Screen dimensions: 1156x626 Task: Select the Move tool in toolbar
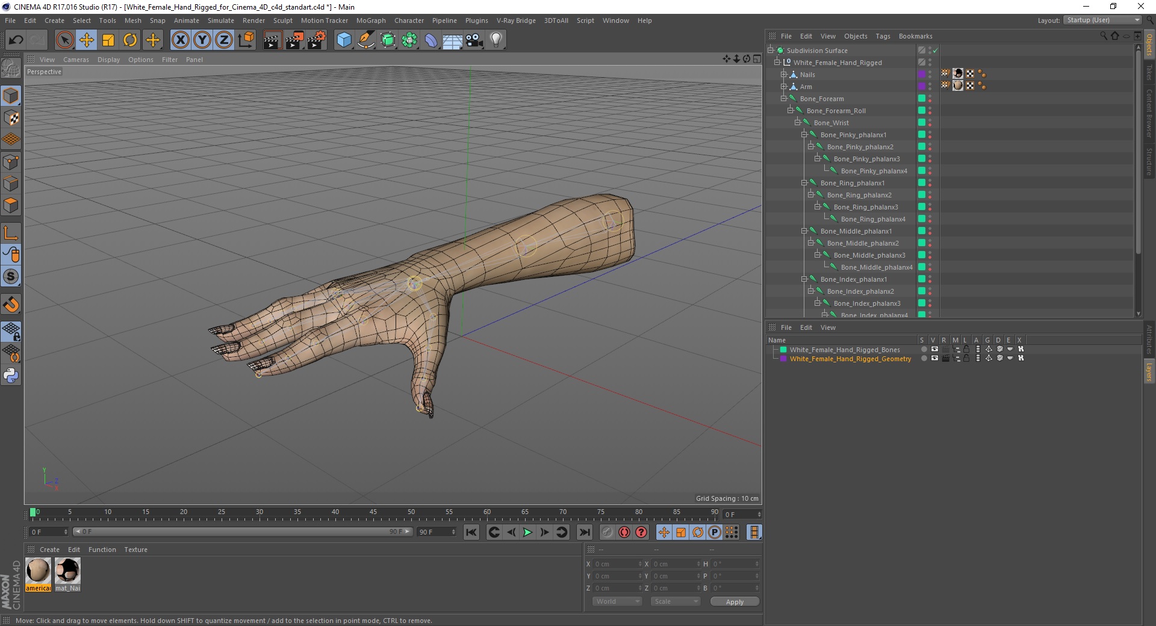pyautogui.click(x=87, y=40)
